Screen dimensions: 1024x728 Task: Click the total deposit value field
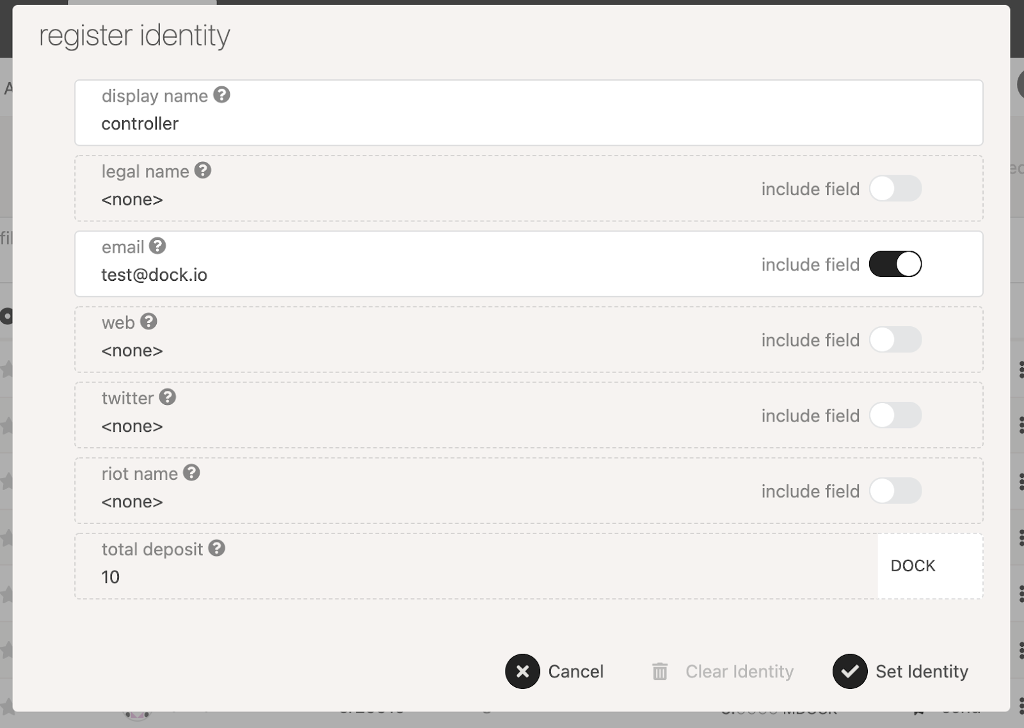coord(476,566)
